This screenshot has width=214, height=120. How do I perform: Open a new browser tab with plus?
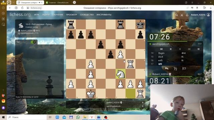click(74, 2)
